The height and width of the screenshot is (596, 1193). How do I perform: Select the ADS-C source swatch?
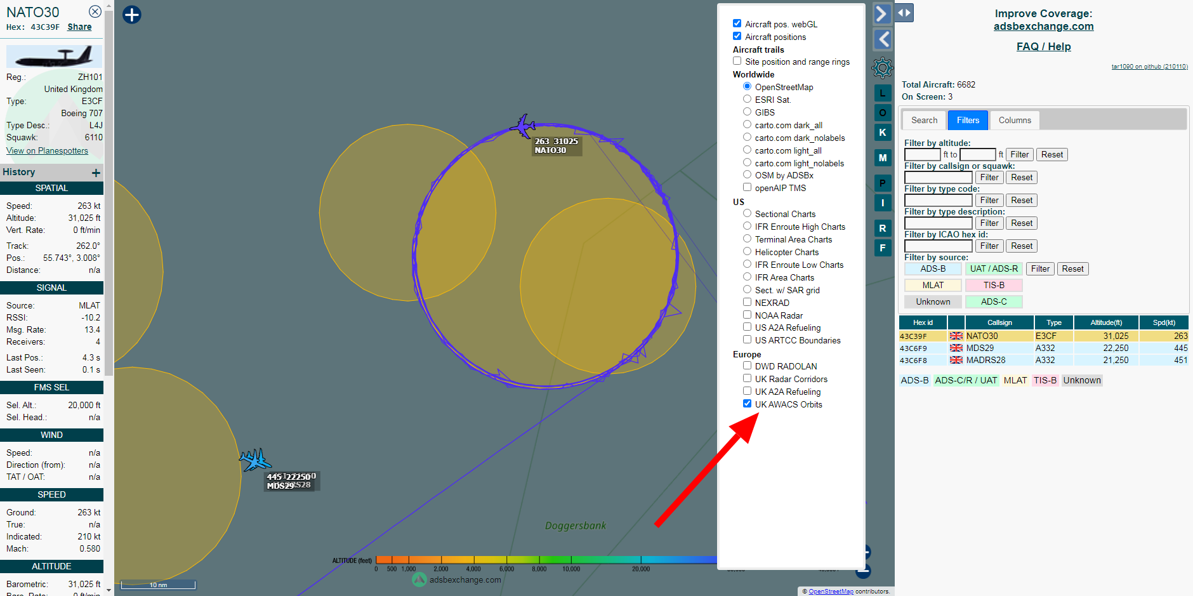994,301
